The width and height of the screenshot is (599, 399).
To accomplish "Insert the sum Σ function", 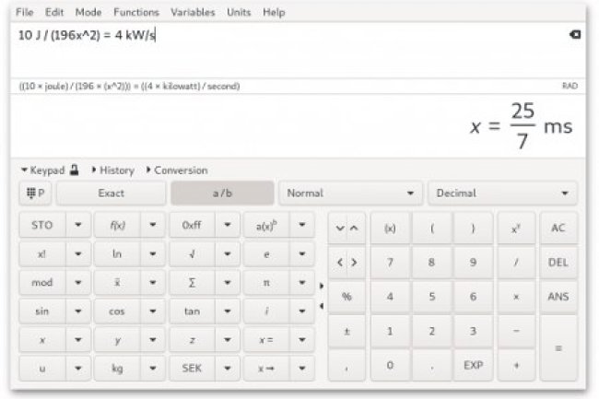I will tap(191, 283).
